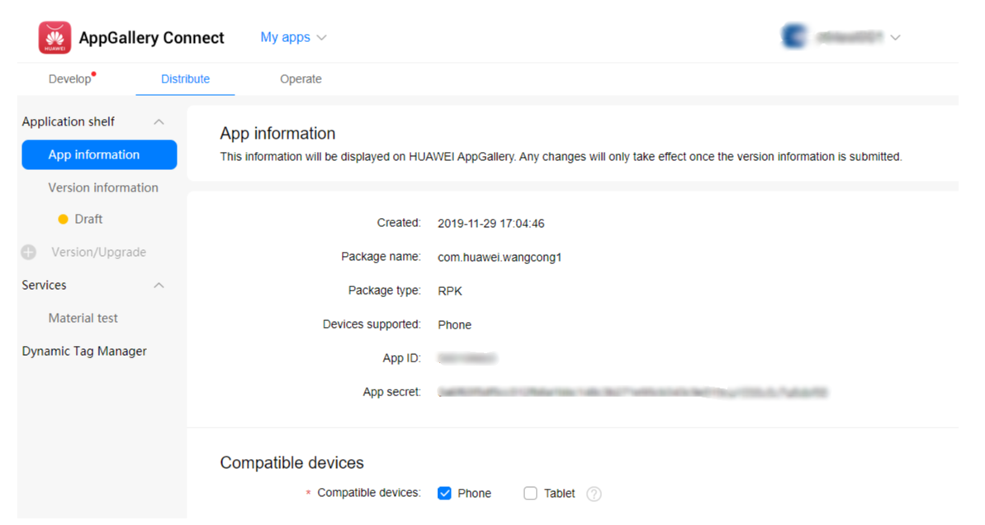The image size is (985, 525).
Task: Click the App information page heading
Action: point(277,133)
